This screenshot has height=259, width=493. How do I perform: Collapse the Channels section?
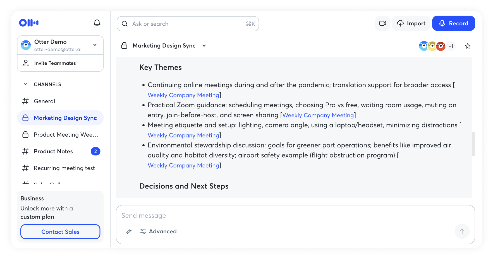[26, 84]
